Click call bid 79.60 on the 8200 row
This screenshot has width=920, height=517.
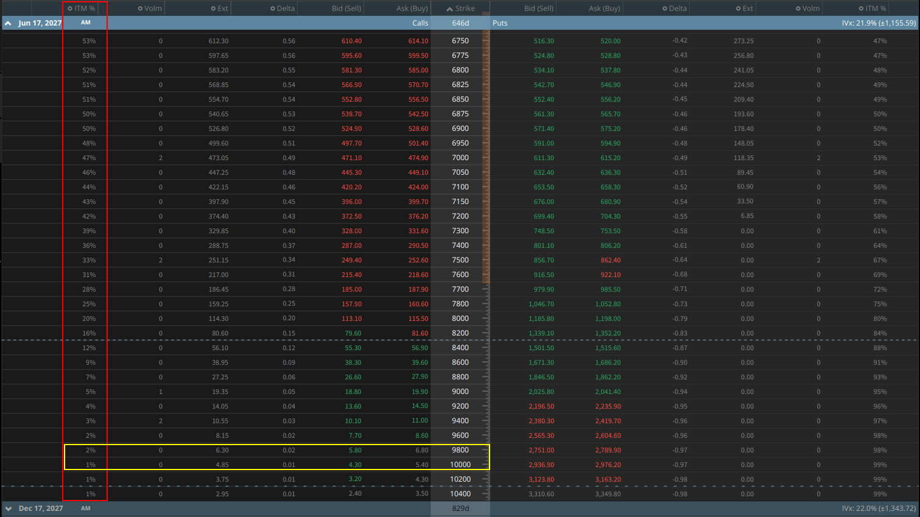coord(353,333)
